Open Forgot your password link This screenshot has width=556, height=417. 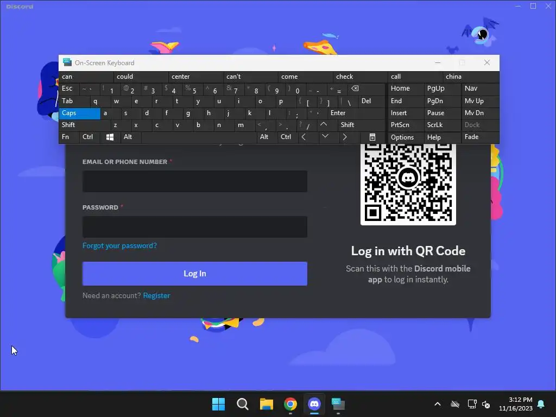click(119, 245)
